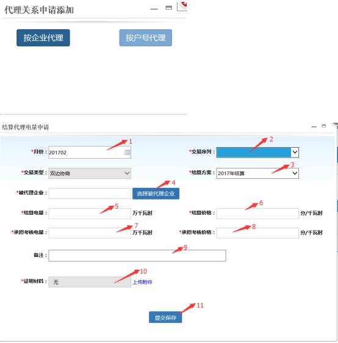Maximize the 结算代理电量申请 panel
This screenshot has width=338, height=343.
[x=324, y=126]
